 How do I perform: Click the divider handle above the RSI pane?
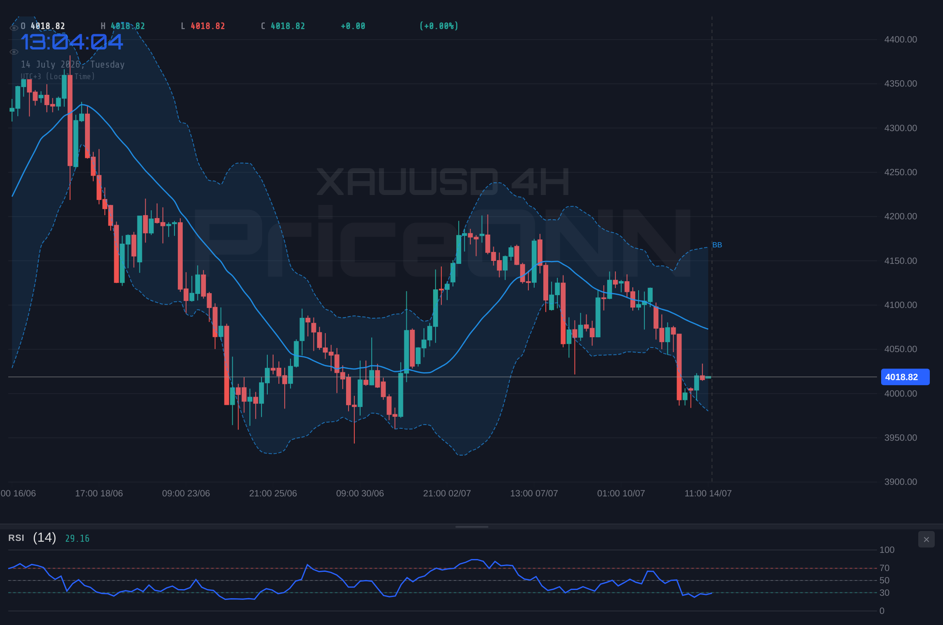(471, 527)
